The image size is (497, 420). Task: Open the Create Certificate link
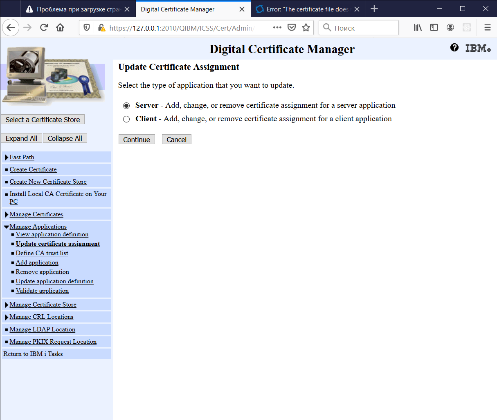(33, 169)
